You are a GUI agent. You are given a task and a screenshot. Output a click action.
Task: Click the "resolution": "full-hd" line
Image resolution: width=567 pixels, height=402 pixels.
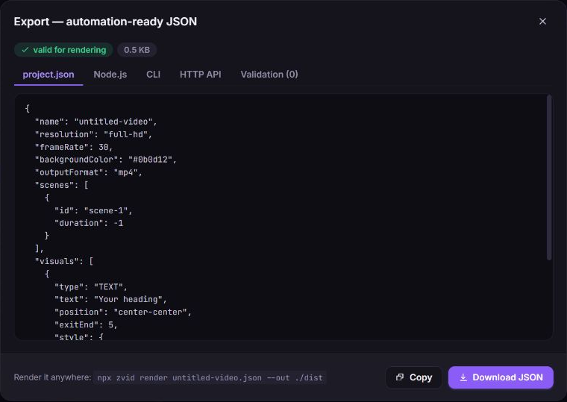click(94, 134)
